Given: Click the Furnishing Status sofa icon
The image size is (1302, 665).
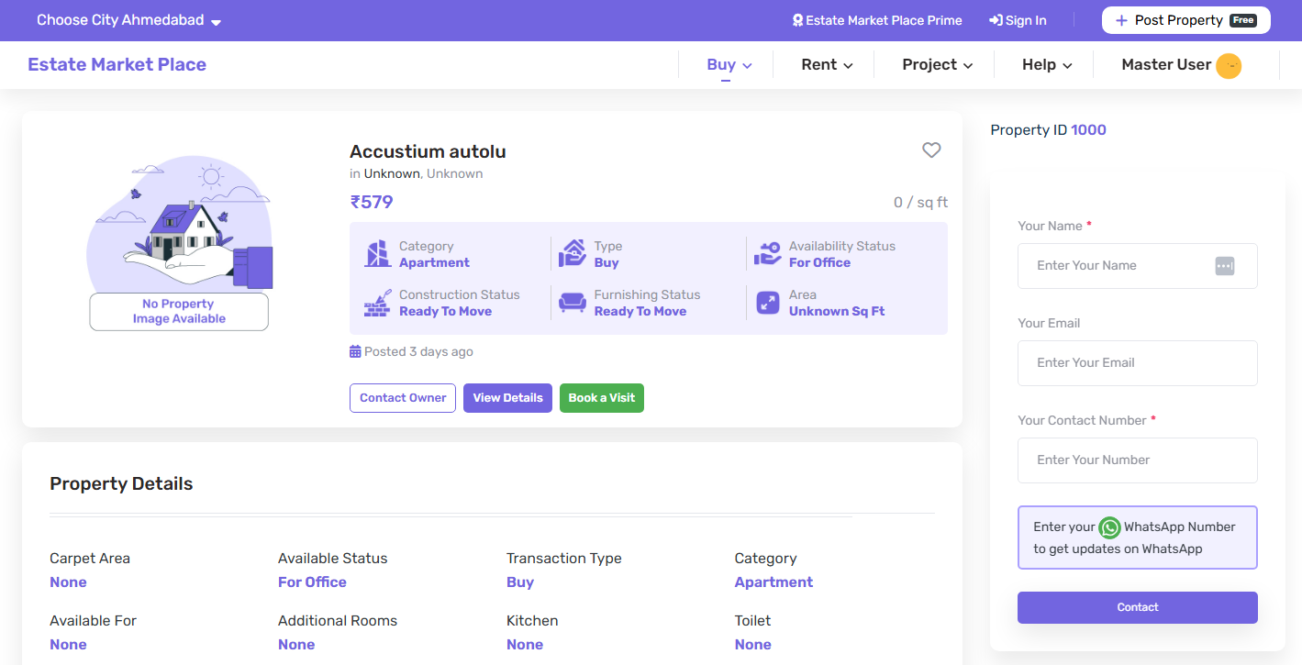Looking at the screenshot, I should point(573,303).
